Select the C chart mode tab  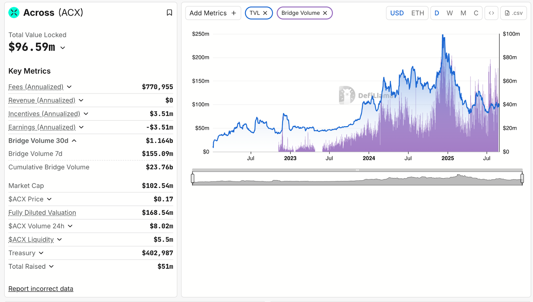click(476, 13)
